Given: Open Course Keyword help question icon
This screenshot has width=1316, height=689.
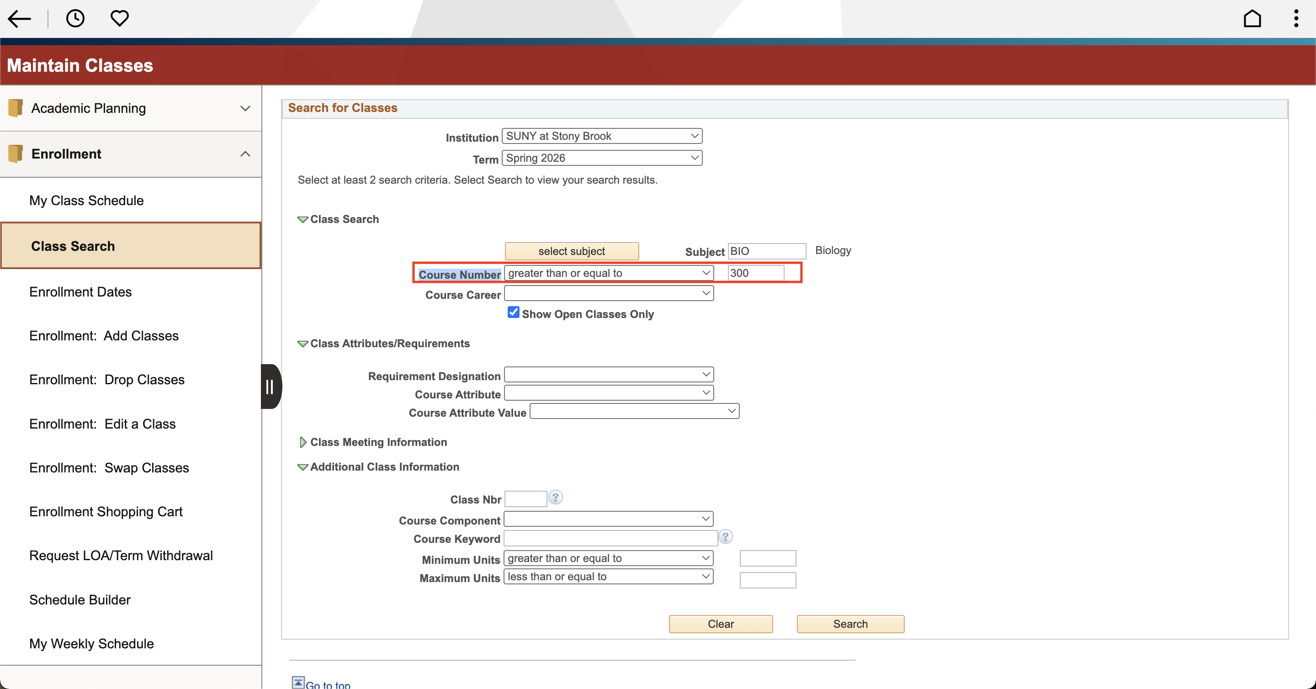Looking at the screenshot, I should (726, 536).
